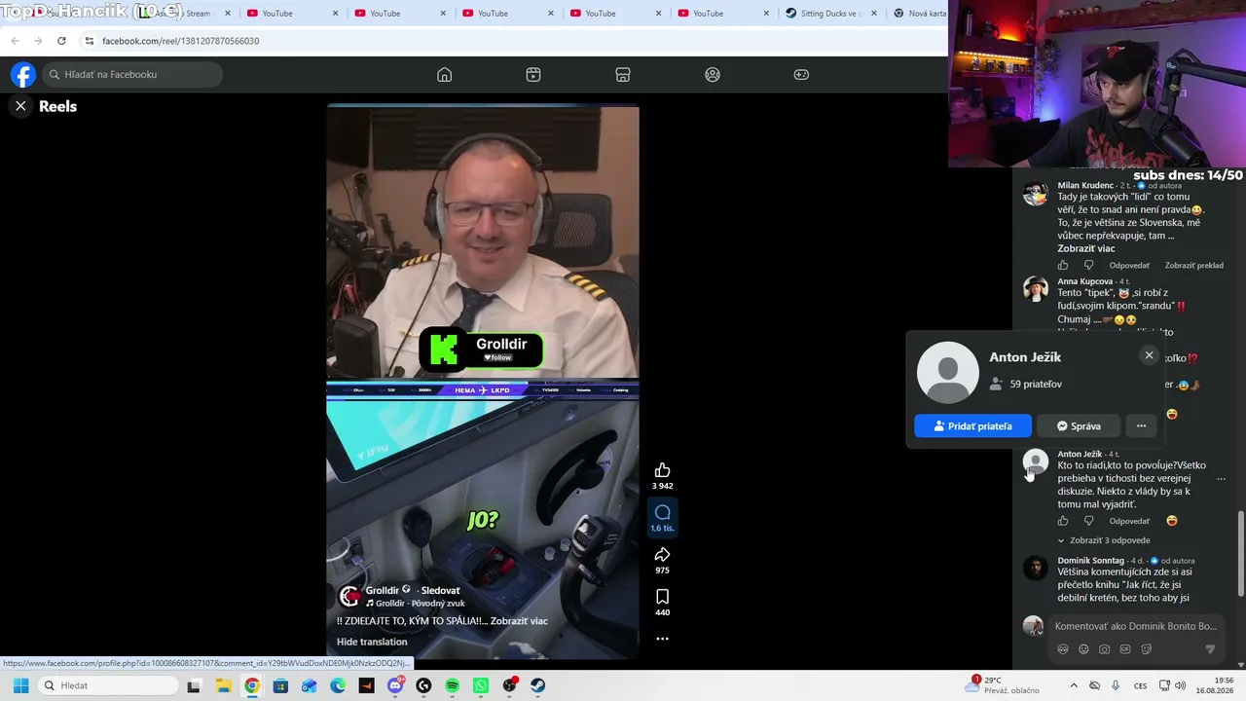Screen dimensions: 1246x701
Task: Send a message via Správa button
Action: pos(1079,425)
